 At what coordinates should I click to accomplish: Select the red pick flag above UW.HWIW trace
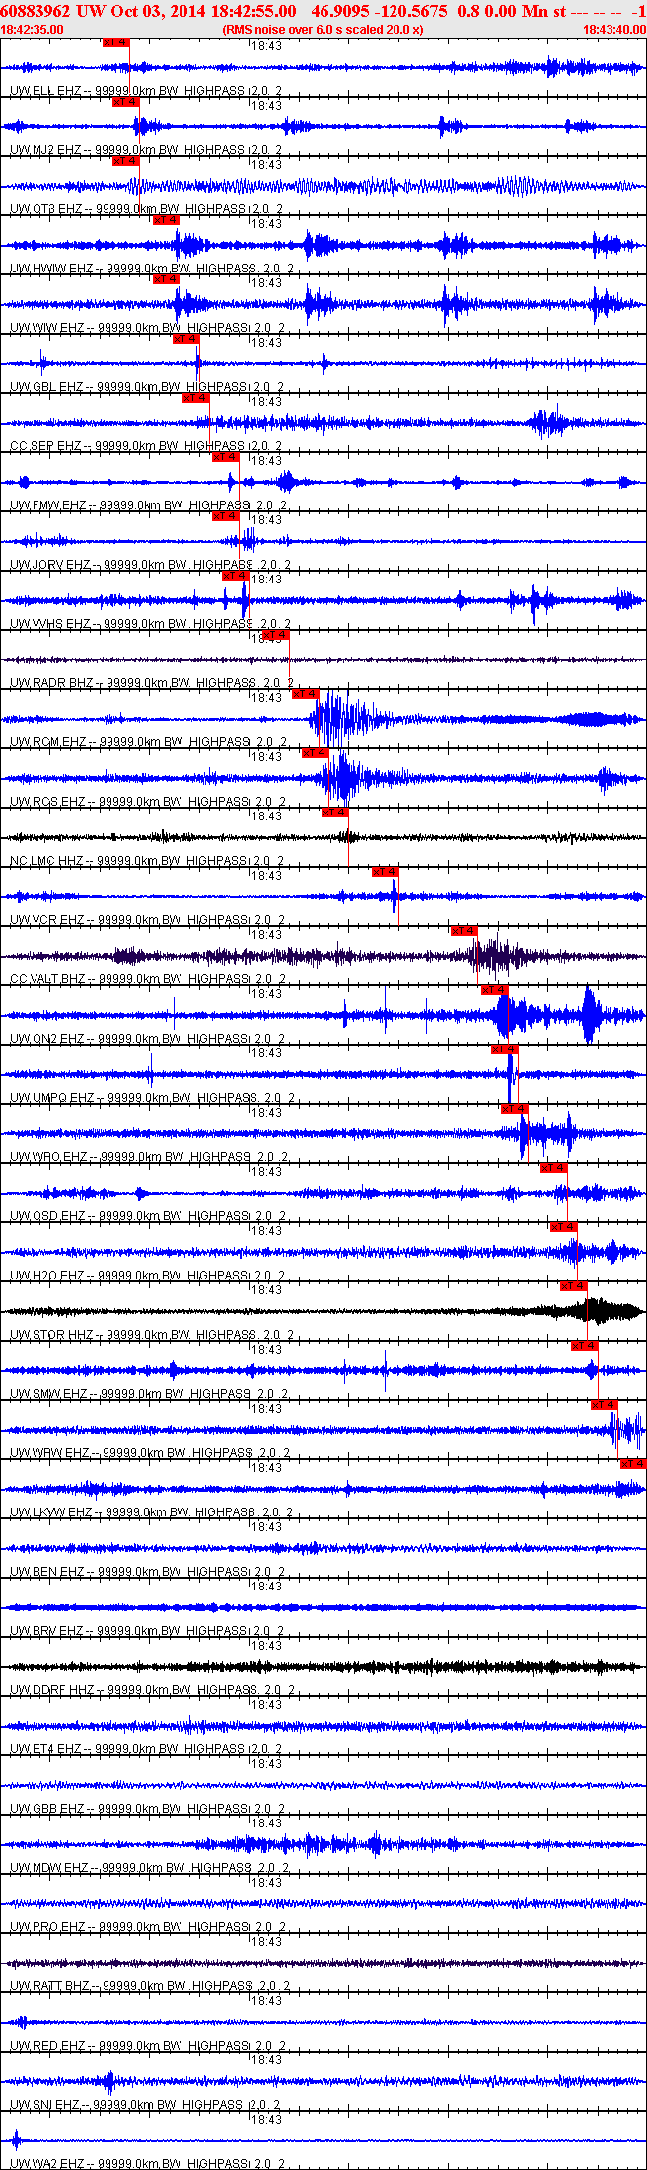(x=166, y=220)
